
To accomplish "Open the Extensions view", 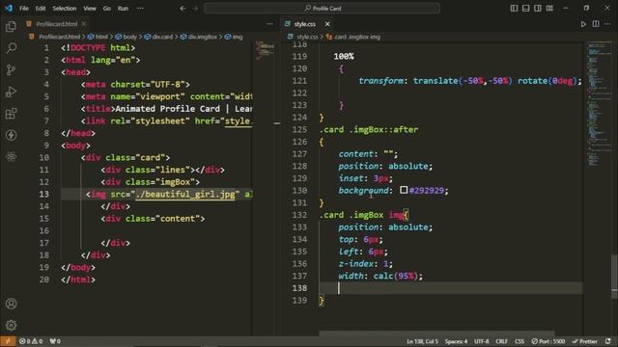I will [x=11, y=114].
